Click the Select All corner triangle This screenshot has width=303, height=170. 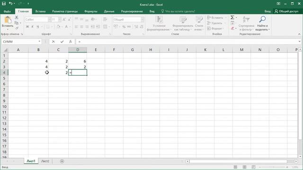pyautogui.click(x=5, y=50)
